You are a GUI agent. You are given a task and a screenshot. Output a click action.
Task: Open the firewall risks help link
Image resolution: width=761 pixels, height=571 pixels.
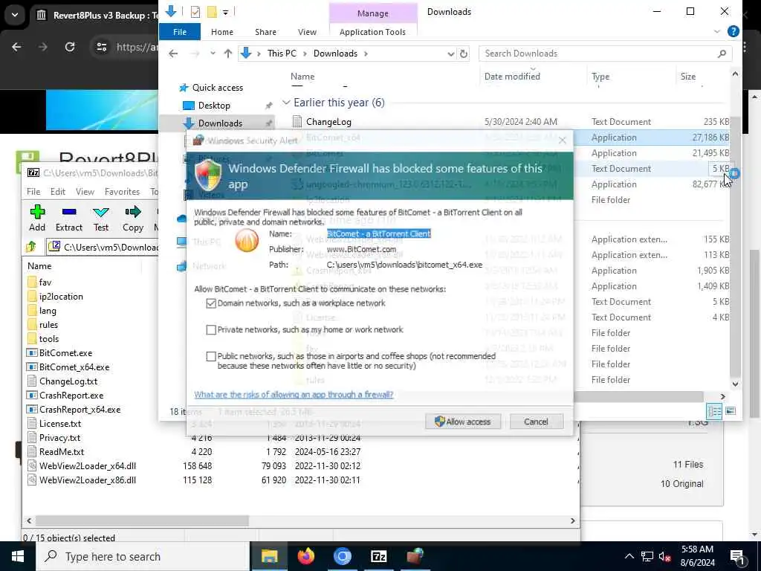click(294, 394)
